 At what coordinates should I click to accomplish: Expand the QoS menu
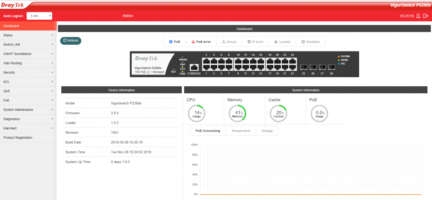point(28,91)
